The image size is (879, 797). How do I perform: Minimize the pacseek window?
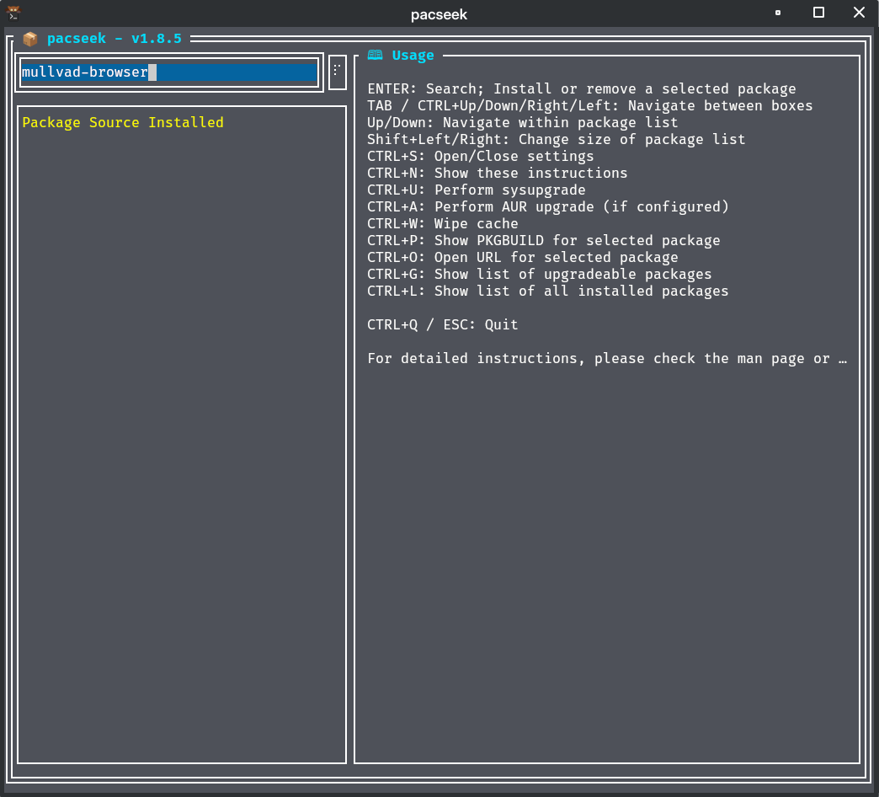[x=777, y=13]
